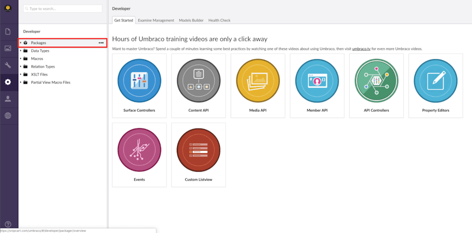Viewport: 472px width, 233px height.
Task: Click the Custom Listview caption text
Action: 198,179
